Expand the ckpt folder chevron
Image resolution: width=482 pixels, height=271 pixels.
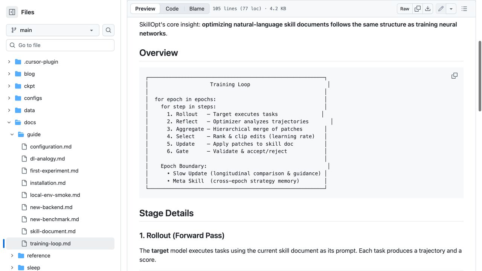click(9, 86)
